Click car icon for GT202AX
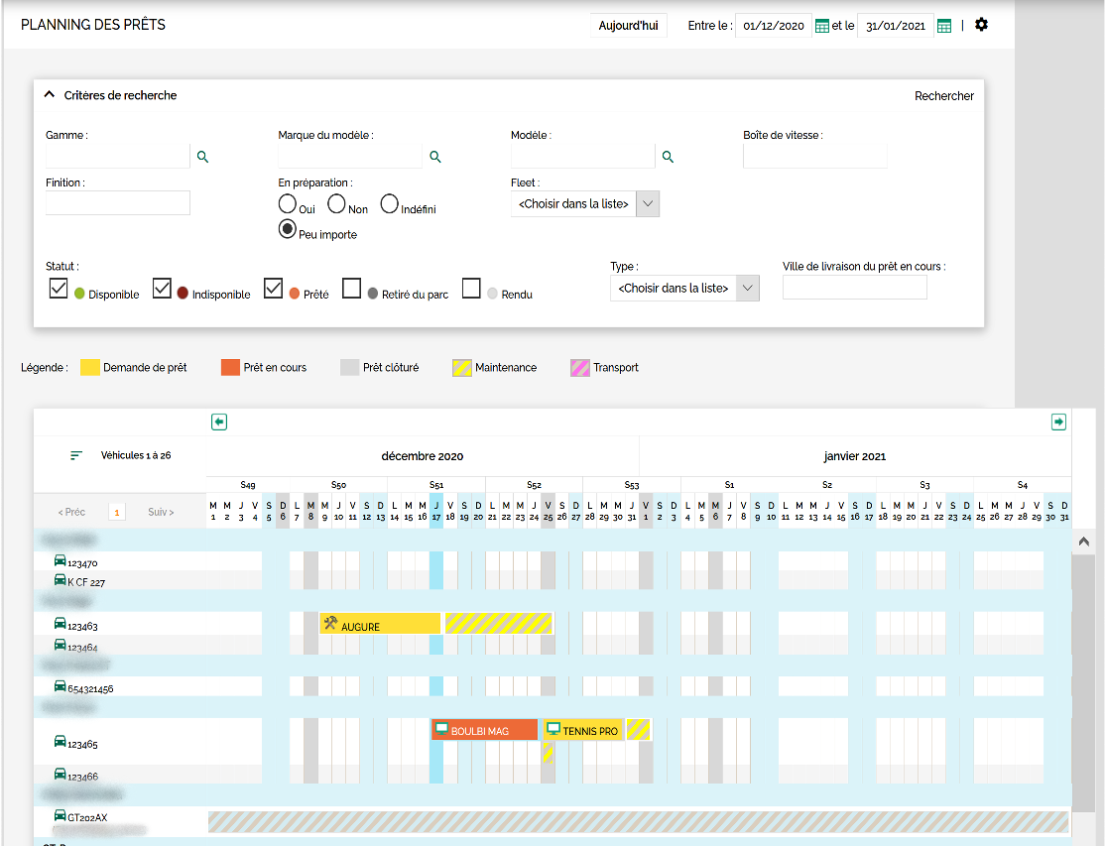The width and height of the screenshot is (1105, 847). (x=60, y=814)
